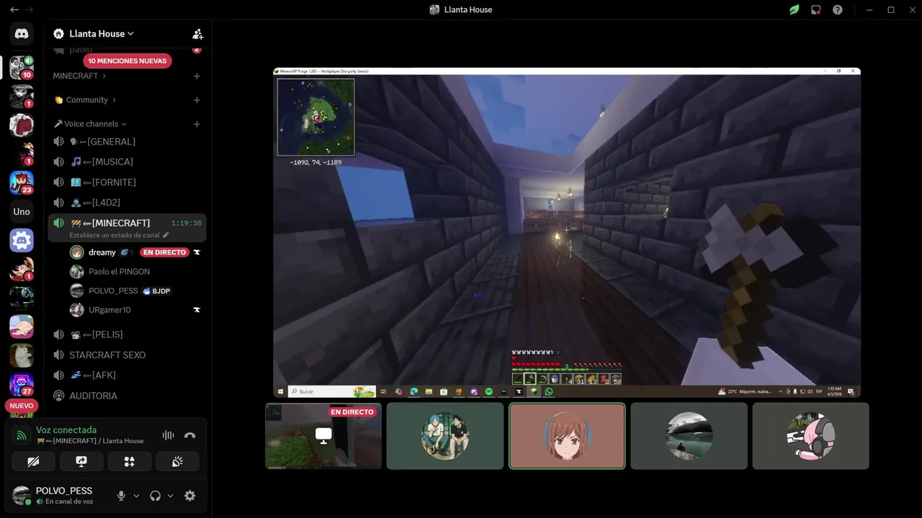Click the green leaf icon in title bar

(x=794, y=9)
